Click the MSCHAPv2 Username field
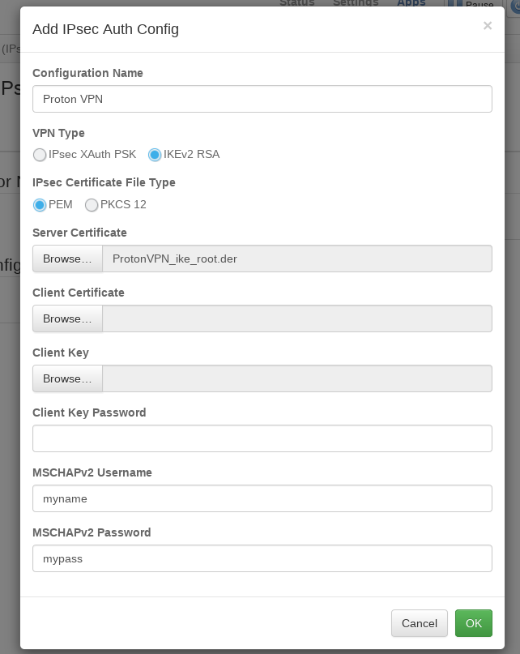Viewport: 520px width, 654px height. [x=262, y=498]
